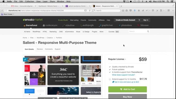Click the Salient preview image
Image resolution: width=176 pixels, height=99 pixels.
click(x=63, y=75)
